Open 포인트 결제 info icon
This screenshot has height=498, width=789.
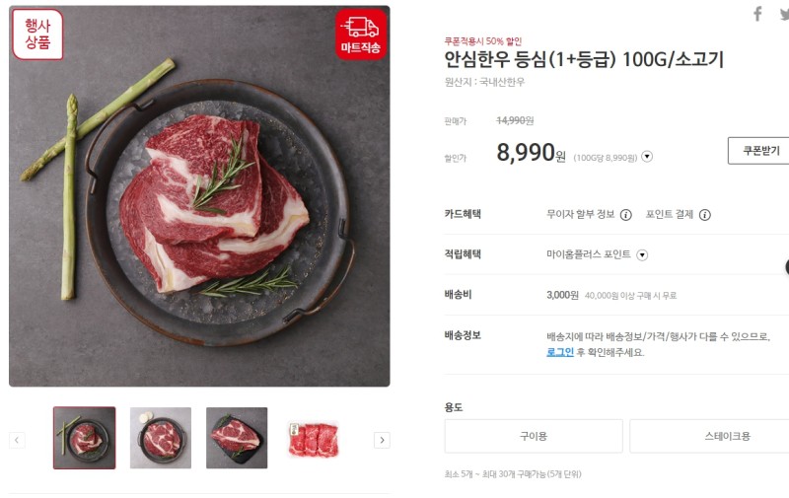click(x=705, y=215)
